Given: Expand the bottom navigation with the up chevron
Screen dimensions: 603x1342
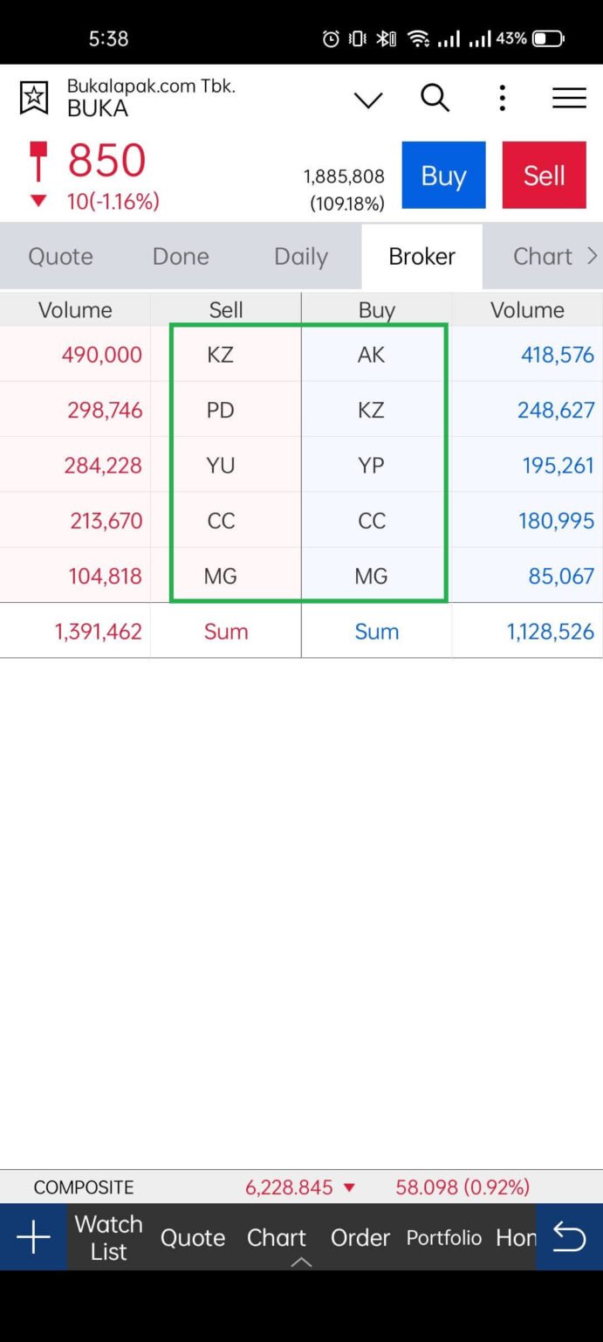Looking at the screenshot, I should (x=301, y=1262).
